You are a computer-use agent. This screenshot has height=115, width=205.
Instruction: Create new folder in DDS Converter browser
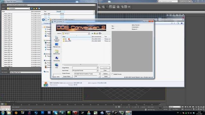tap(97, 34)
